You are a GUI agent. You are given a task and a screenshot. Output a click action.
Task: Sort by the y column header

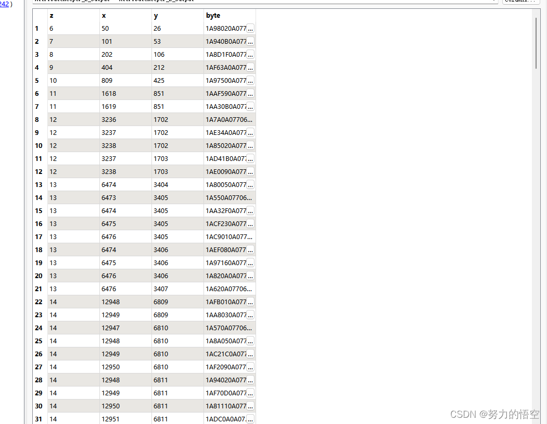pyautogui.click(x=177, y=16)
